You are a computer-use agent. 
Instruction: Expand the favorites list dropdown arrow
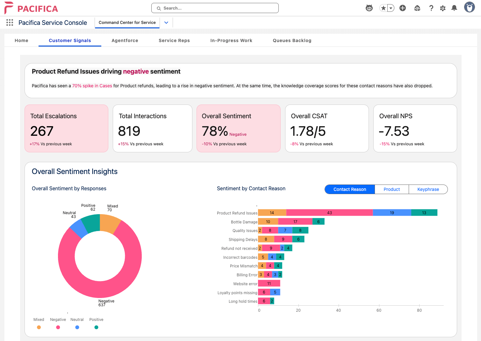pos(391,8)
